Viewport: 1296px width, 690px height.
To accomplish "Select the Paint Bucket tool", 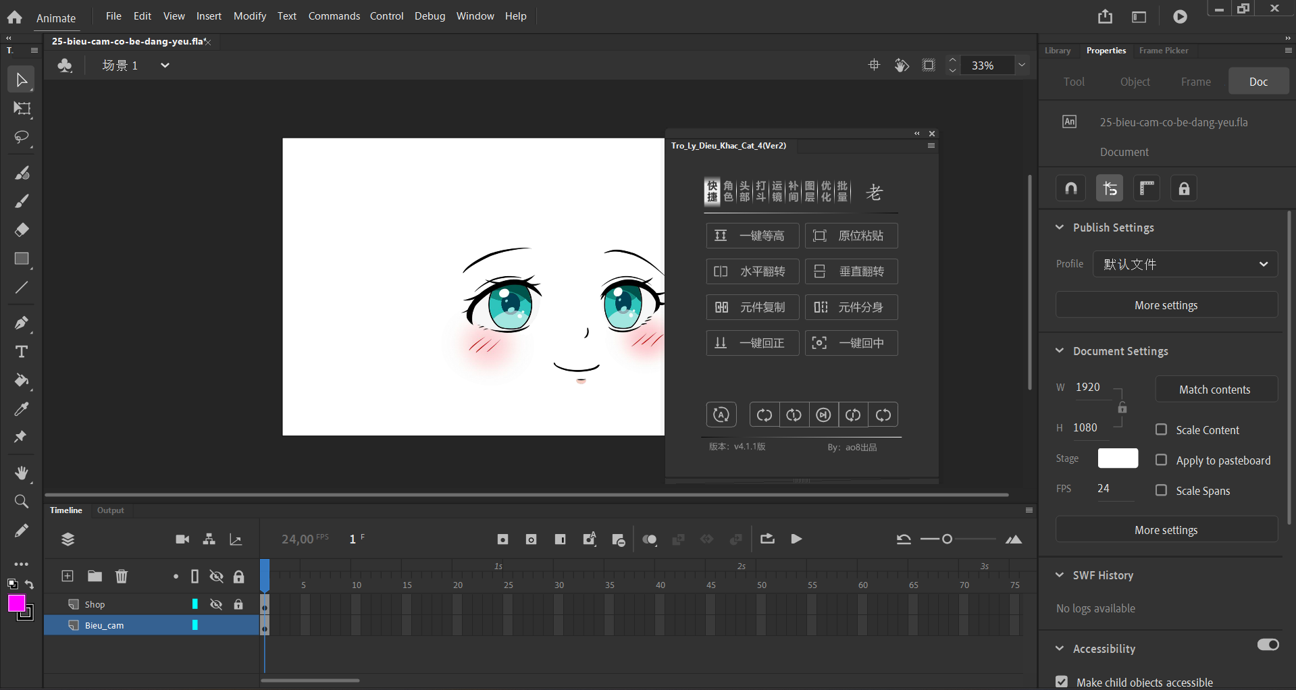I will pyautogui.click(x=22, y=381).
